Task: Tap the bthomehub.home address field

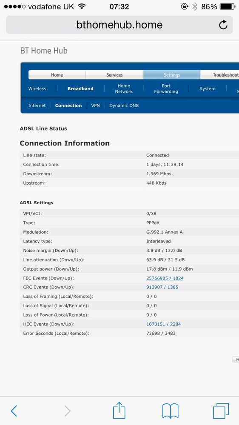Action: pyautogui.click(x=119, y=25)
